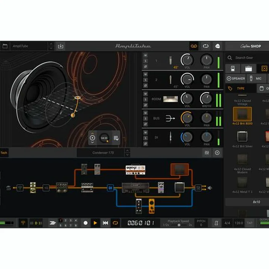
Task: Click the record button
Action: click(86, 223)
